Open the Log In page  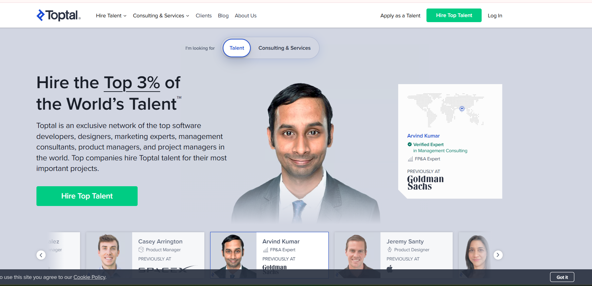click(495, 16)
